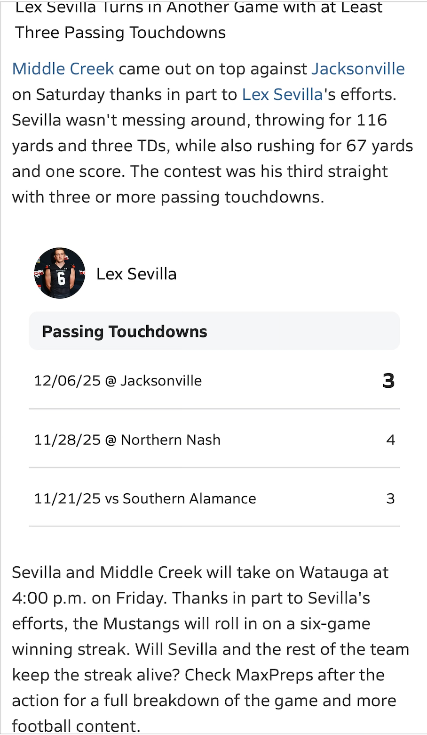Click the words six-game in the closing paragraph
The image size is (427, 735).
pos(334,624)
